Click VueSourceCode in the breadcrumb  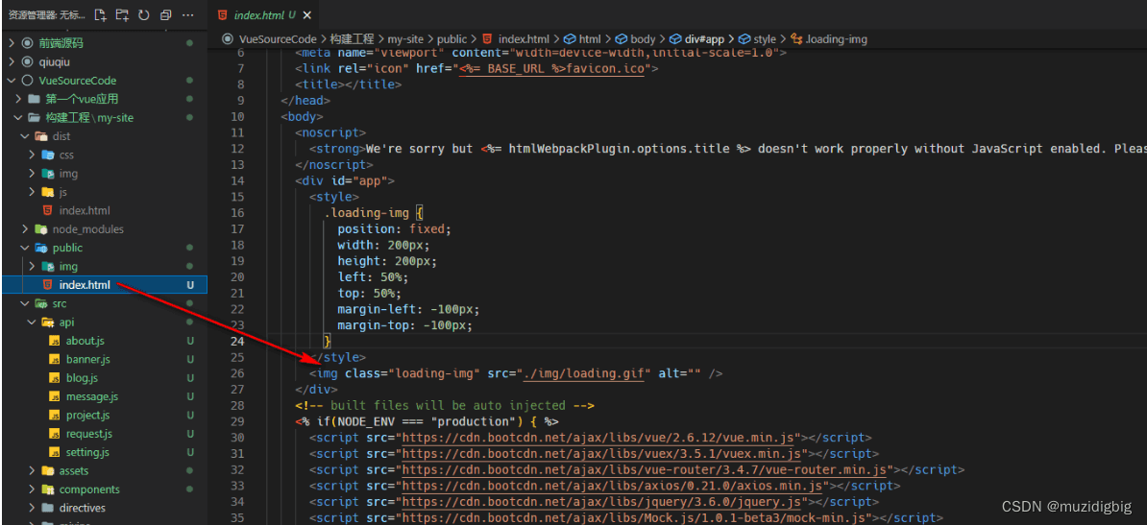click(x=278, y=38)
